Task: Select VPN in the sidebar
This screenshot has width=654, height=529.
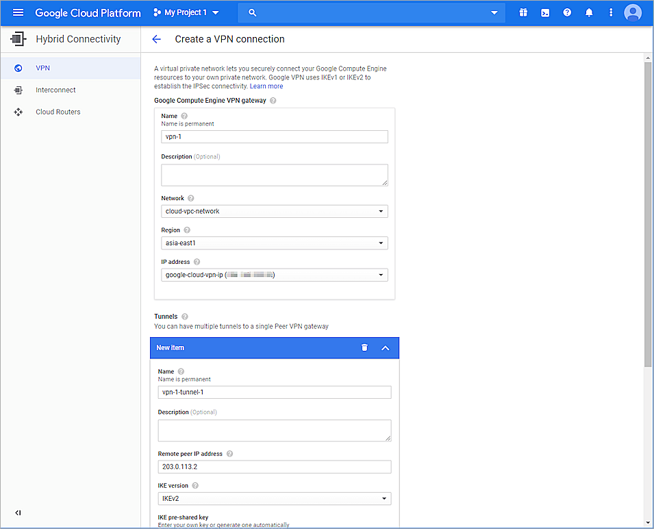Action: tap(42, 68)
